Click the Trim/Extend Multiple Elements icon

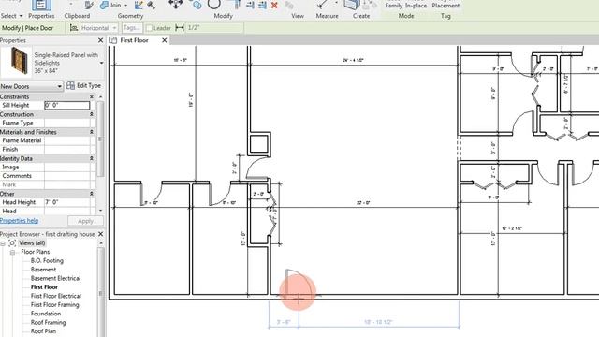(262, 5)
